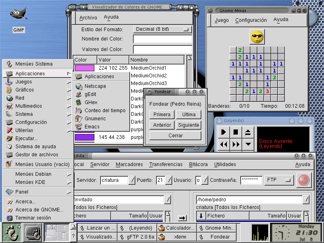Viewport: 324px width, 243px height.
Task: Click the red connect button in gFTP
Action: pyautogui.click(x=304, y=180)
